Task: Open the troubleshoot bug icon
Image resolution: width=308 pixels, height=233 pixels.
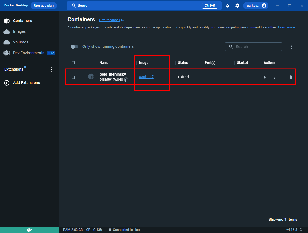Action: (x=228, y=6)
